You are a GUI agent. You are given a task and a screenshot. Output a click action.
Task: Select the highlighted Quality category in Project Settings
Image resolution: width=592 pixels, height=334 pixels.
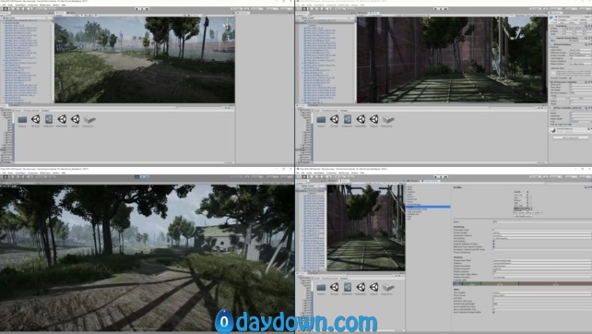tap(429, 207)
